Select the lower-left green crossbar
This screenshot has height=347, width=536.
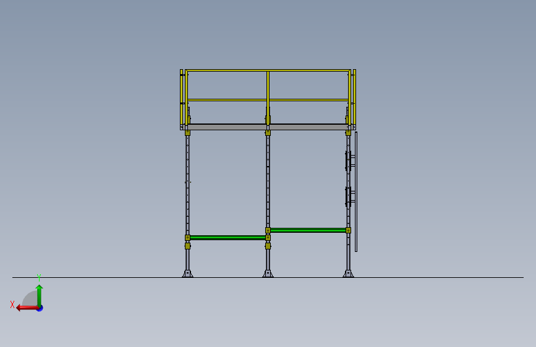(228, 238)
